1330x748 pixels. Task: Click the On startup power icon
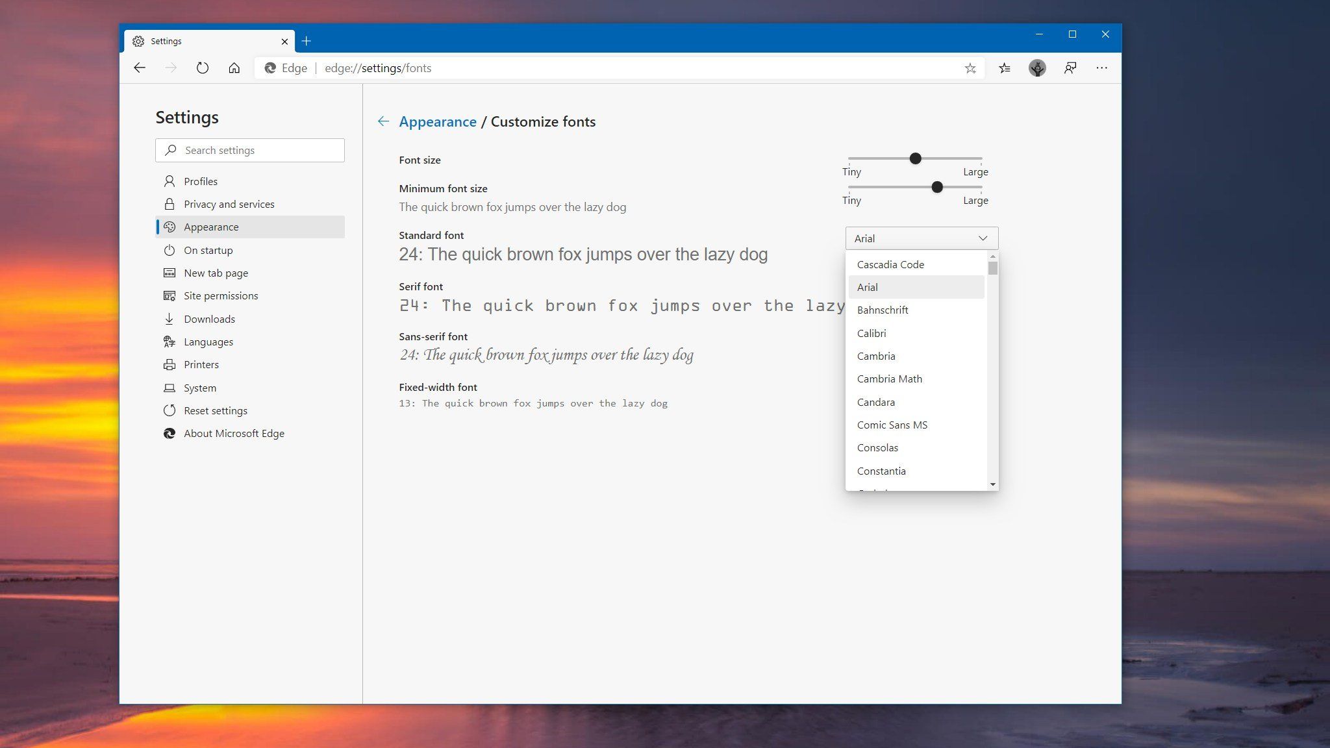click(169, 250)
